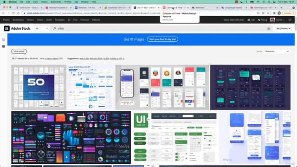This screenshot has width=297, height=167.
Task: Select the Editorial category
Action: [96, 19]
